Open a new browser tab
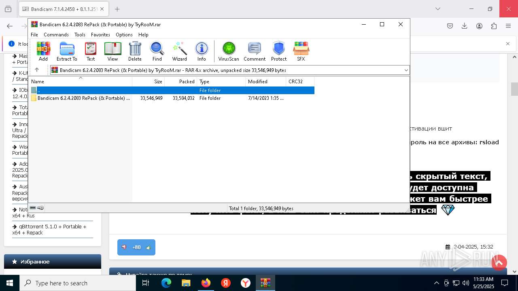Screen dimensions: 518x291 117,9
